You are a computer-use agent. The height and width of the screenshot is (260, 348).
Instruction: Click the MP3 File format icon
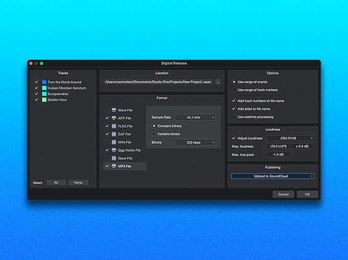[x=114, y=166]
